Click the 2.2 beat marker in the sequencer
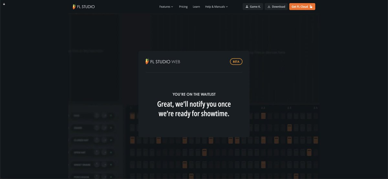 tap(263, 108)
